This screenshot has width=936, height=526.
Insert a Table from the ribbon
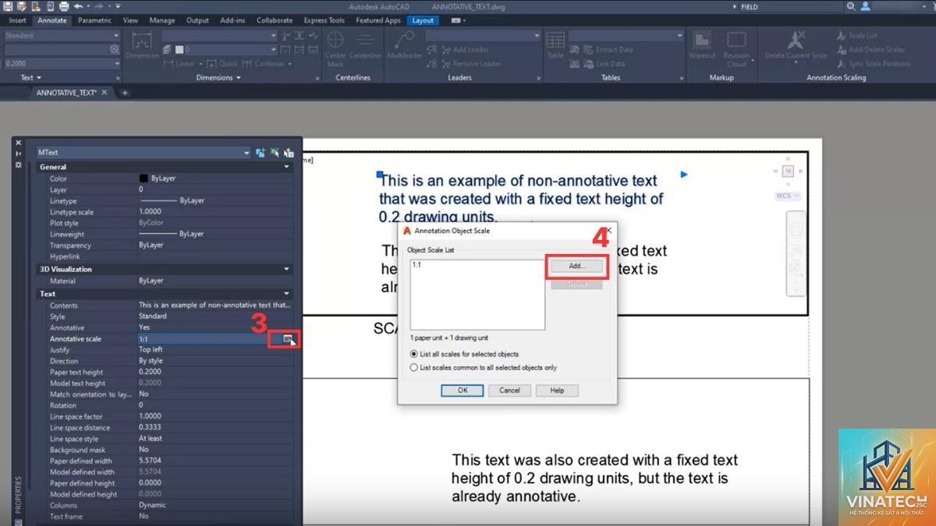pyautogui.click(x=555, y=45)
